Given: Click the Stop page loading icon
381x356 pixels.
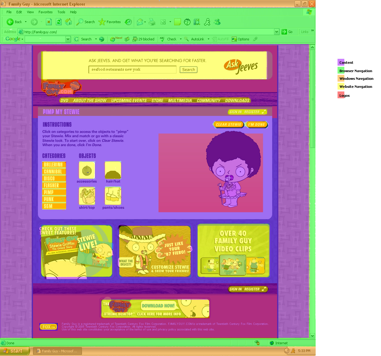Looking at the screenshot, I should (x=49, y=22).
